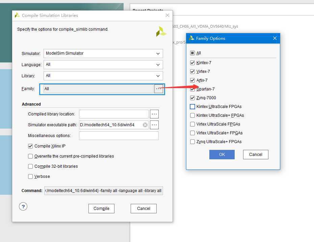Image resolution: width=314 pixels, height=242 pixels.
Task: Click the Vivado logo in Compile dialog title
Action: (x=17, y=15)
